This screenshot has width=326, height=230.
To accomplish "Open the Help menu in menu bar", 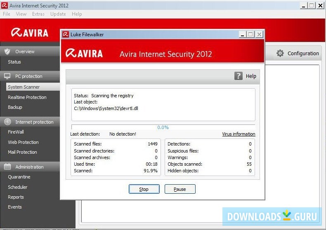I will 77,14.
